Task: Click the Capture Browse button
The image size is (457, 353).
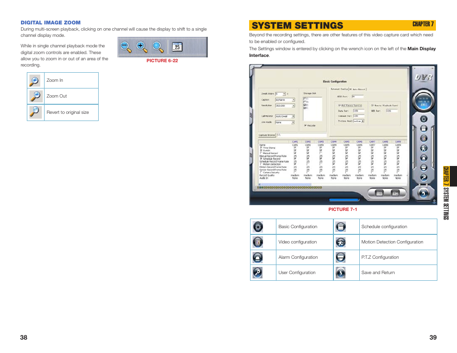Action: coord(267,135)
